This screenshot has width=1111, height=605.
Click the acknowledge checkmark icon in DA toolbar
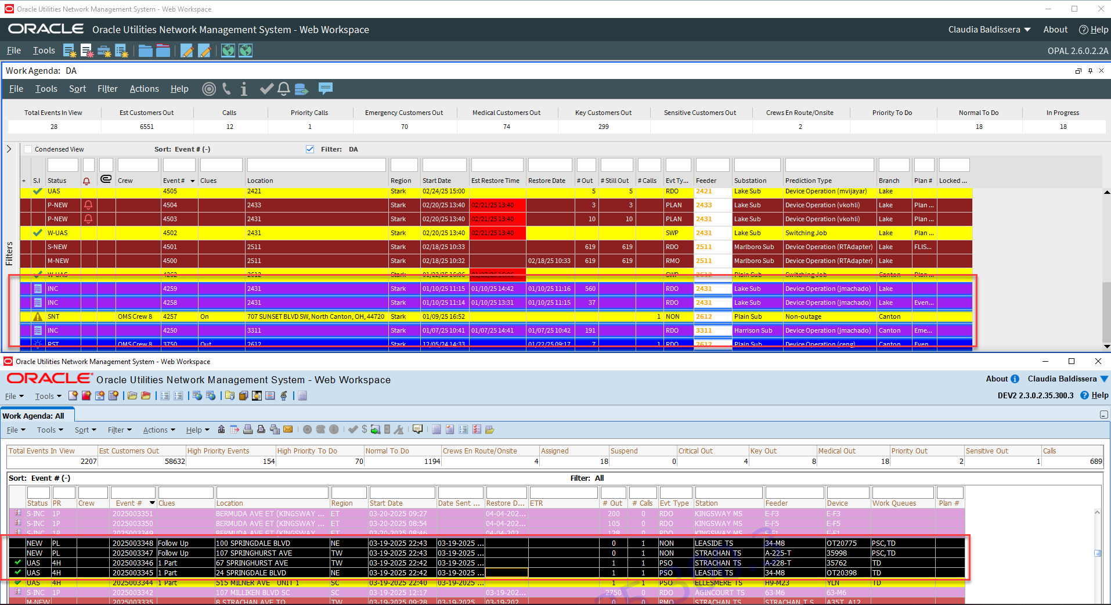pyautogui.click(x=266, y=89)
